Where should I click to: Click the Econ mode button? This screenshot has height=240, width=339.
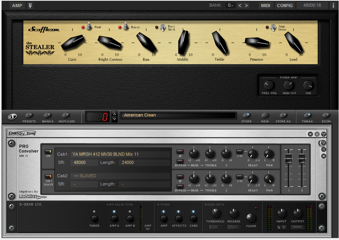326,116
